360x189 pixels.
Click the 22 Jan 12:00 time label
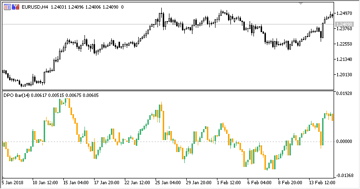tap(137, 183)
